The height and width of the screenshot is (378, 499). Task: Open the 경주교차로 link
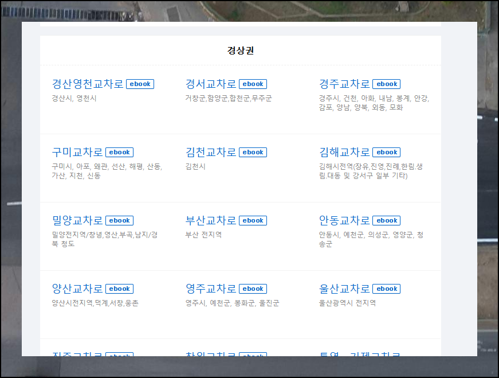click(x=344, y=84)
